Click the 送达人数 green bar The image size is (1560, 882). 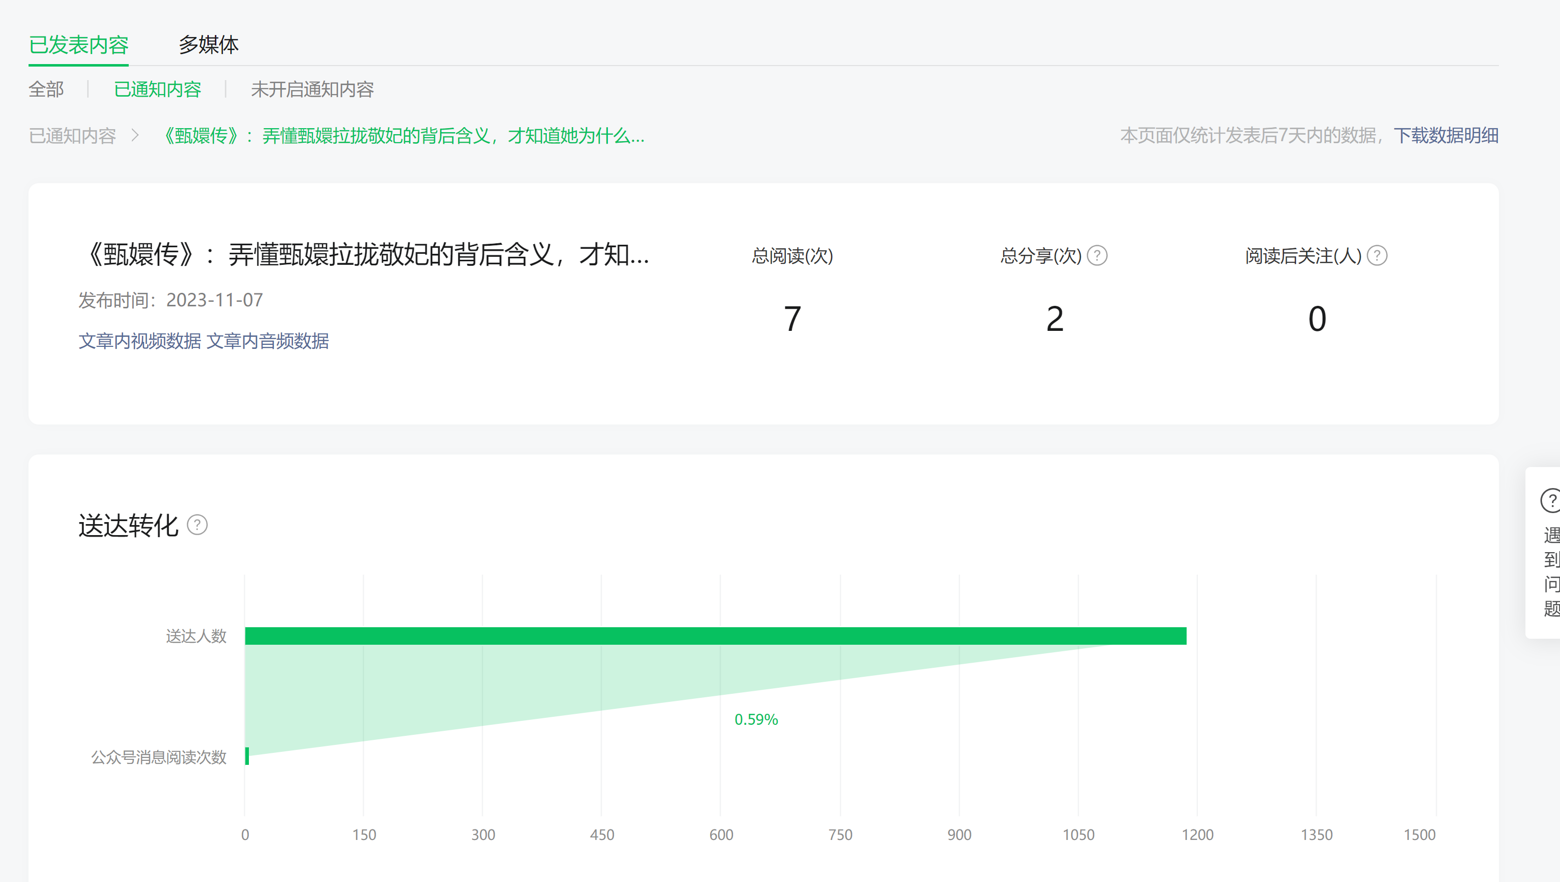pyautogui.click(x=715, y=635)
